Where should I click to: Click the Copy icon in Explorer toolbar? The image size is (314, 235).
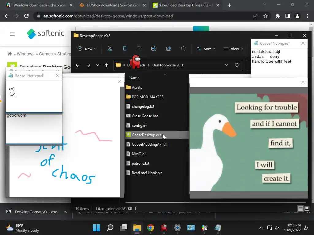point(124,49)
